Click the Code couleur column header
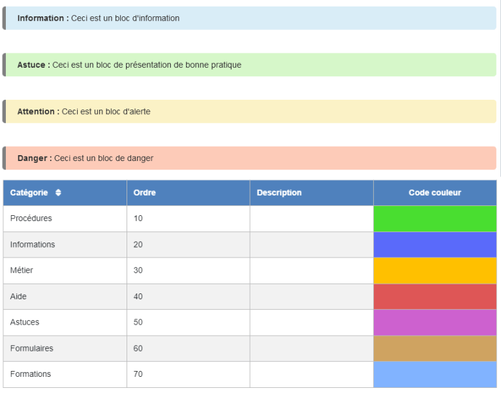This screenshot has width=501, height=399. pos(434,193)
